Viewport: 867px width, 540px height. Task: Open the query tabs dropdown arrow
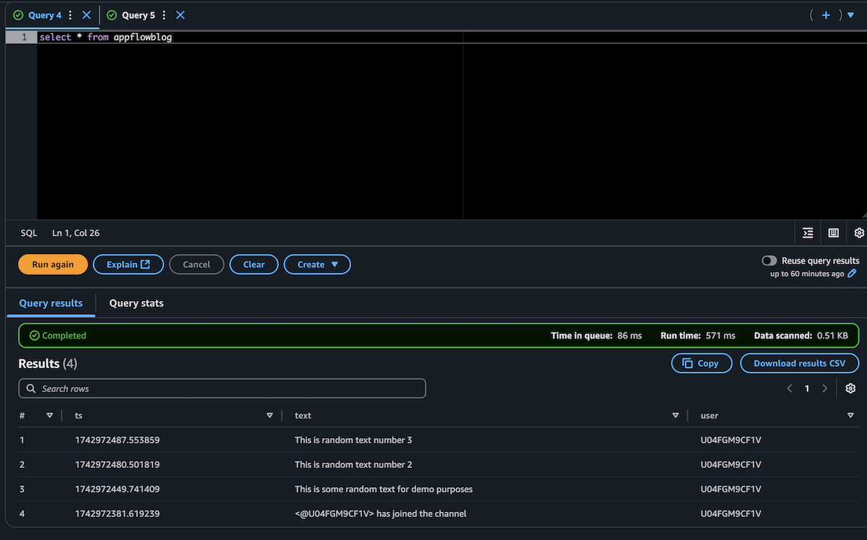pos(850,15)
